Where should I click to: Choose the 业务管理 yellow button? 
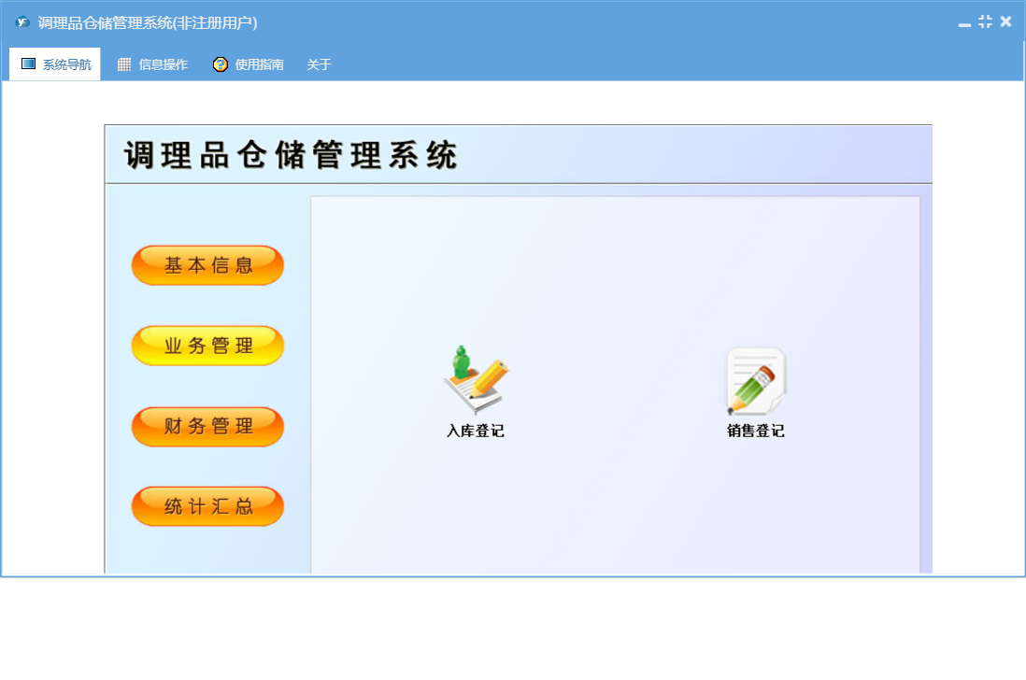click(x=207, y=346)
